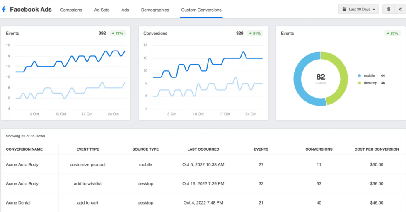
Task: Sort by Conversions column header
Action: (x=319, y=149)
